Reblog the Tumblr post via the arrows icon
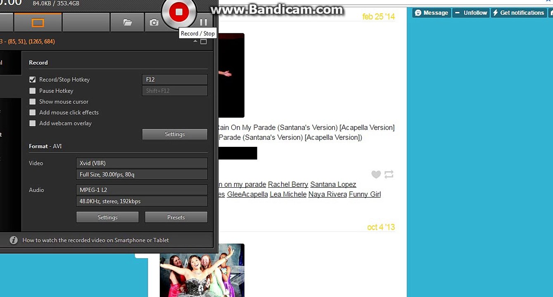 pyautogui.click(x=389, y=174)
